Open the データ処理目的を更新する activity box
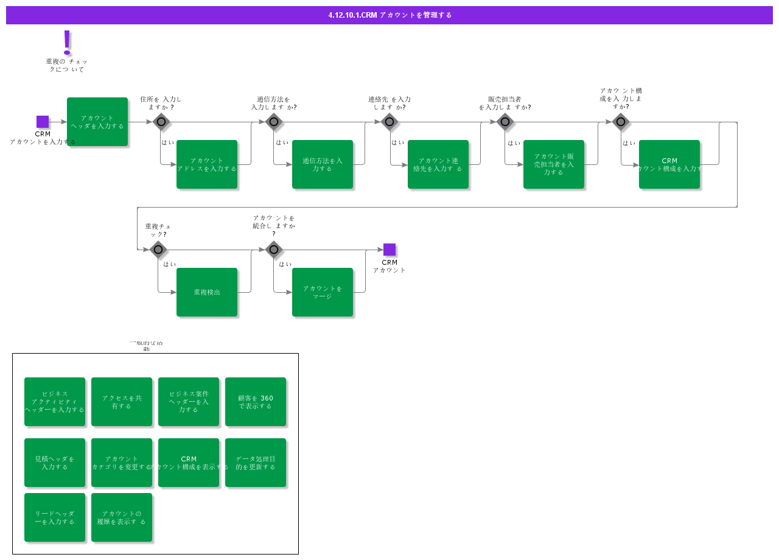779x560 pixels. 256,463
